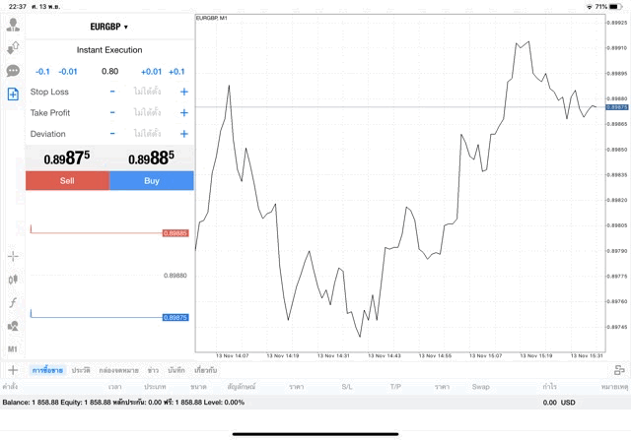Tap the 0.80 volume field
Screen dimensions: 631x440
pos(109,71)
